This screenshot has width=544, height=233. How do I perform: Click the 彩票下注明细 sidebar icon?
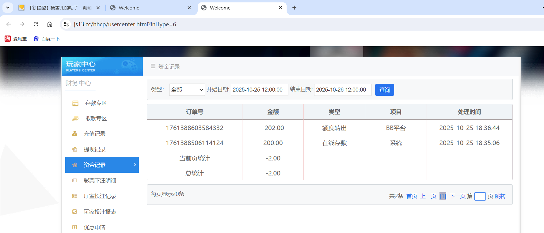click(x=74, y=181)
